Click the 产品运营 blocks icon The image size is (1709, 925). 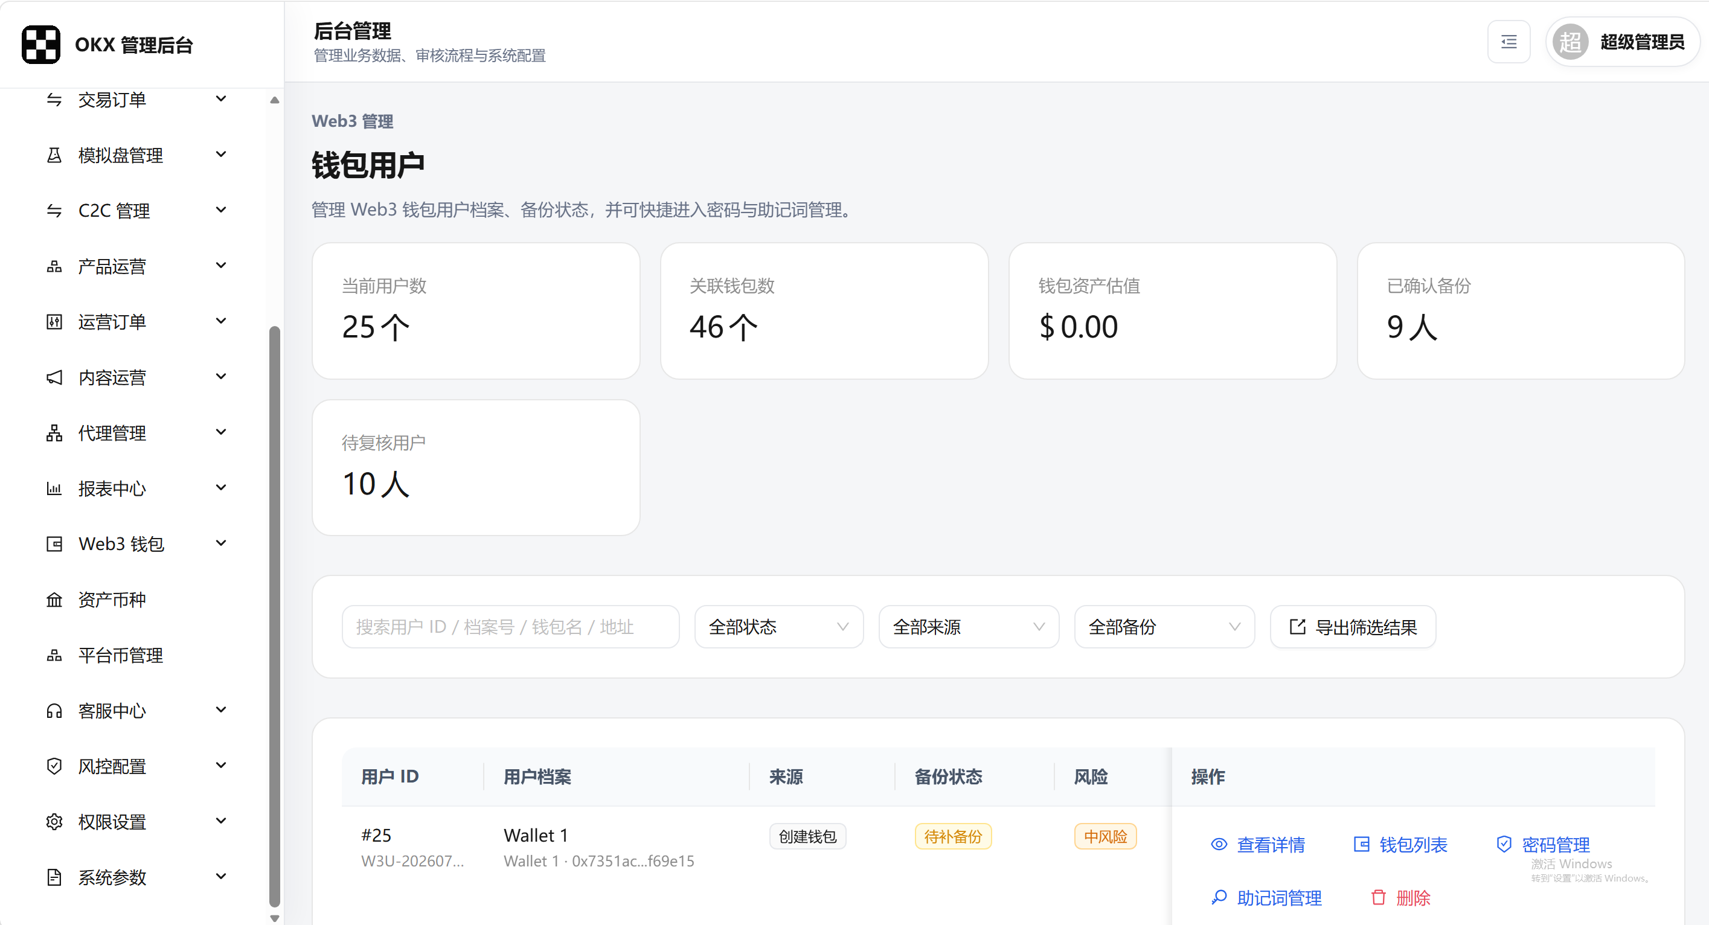coord(54,266)
